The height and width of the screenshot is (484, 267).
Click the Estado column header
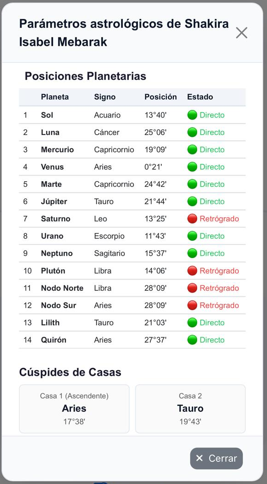tap(200, 97)
